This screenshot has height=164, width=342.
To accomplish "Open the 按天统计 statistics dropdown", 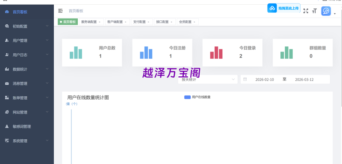I will (x=208, y=79).
